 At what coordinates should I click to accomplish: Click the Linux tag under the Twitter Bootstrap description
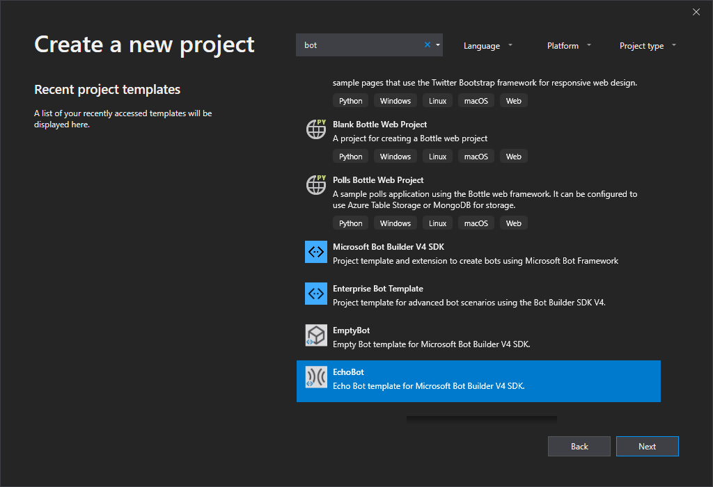pyautogui.click(x=437, y=101)
